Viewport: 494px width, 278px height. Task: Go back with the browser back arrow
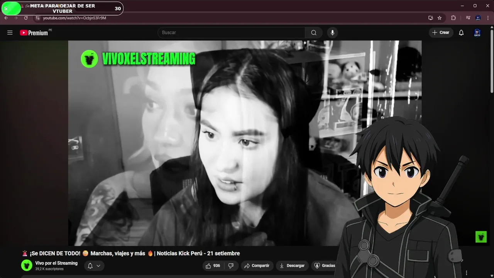click(6, 18)
